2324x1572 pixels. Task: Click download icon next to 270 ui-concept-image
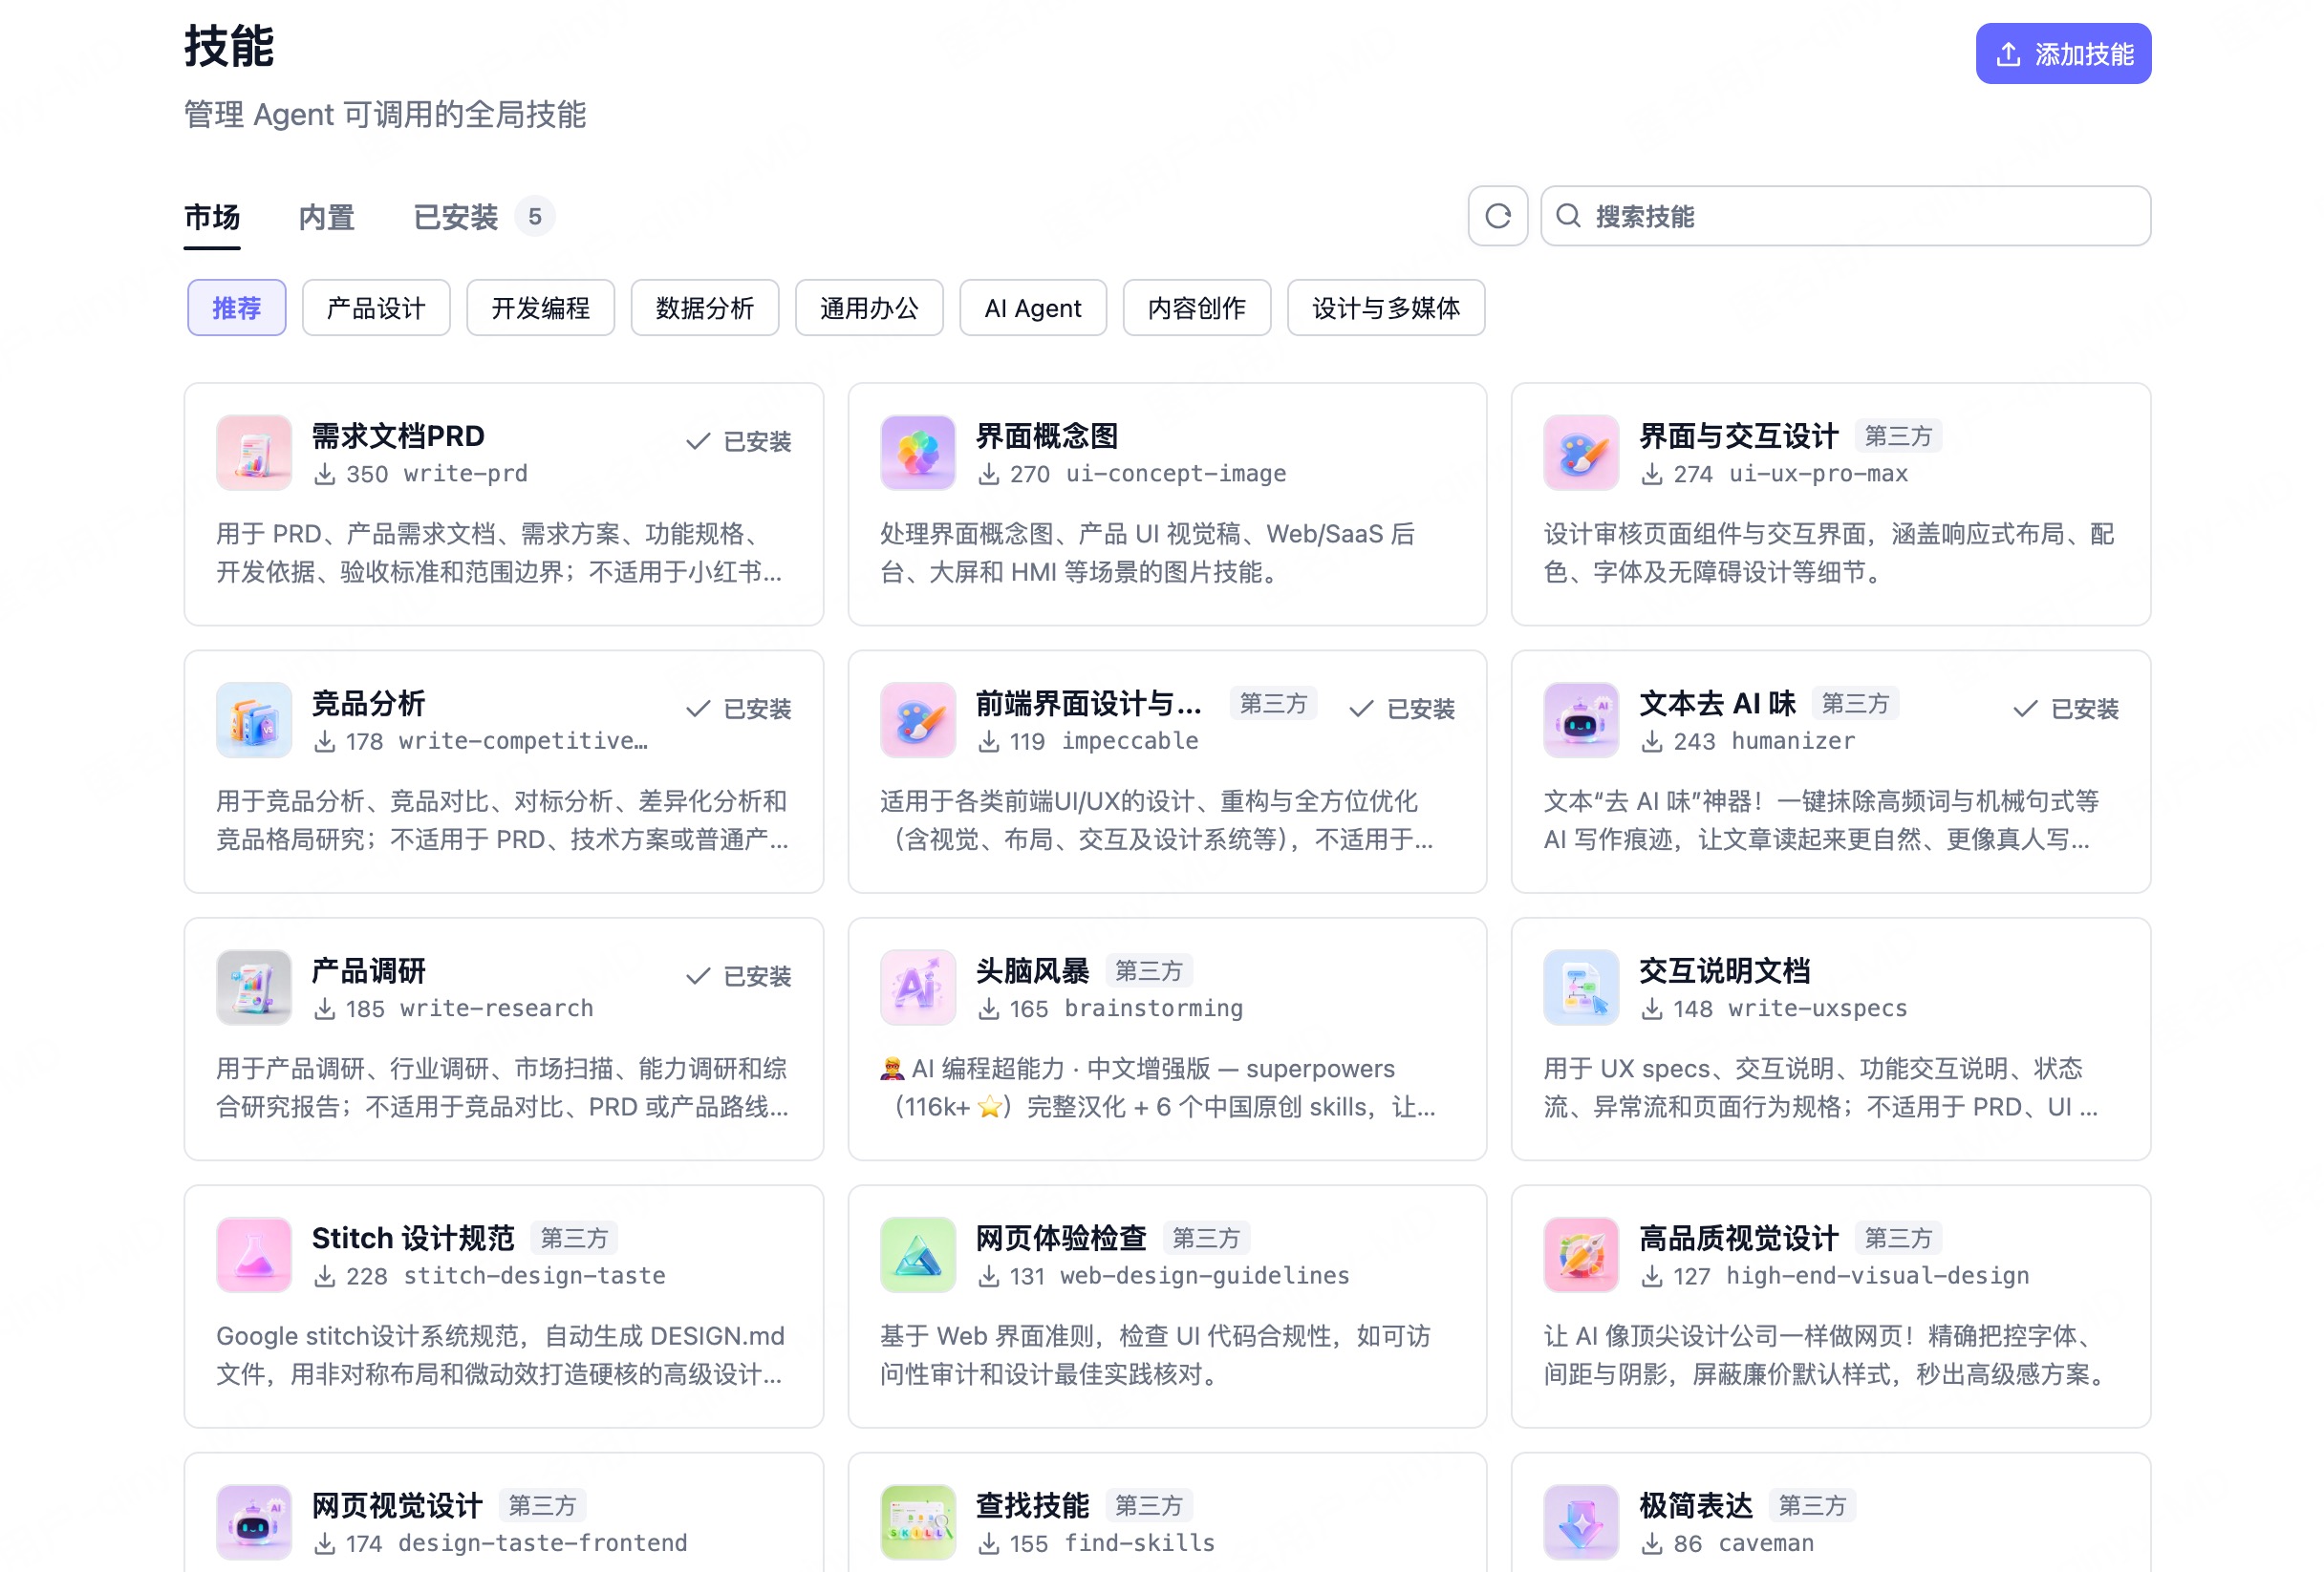point(988,475)
